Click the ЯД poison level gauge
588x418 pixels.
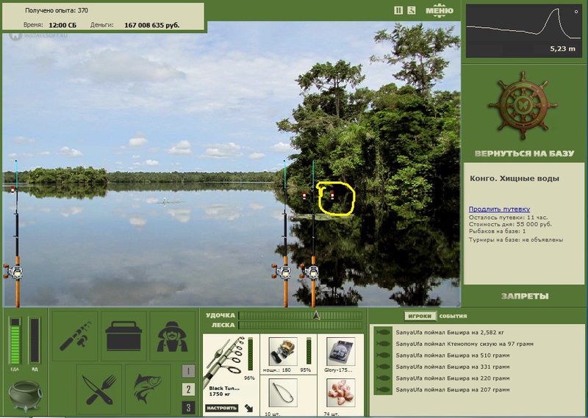point(35,341)
